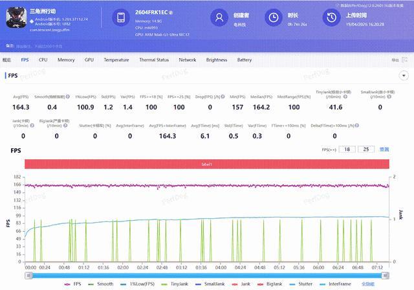Viewport: 414px width, 290px height.
Task: Click the duration clock icon
Action: [274, 17]
